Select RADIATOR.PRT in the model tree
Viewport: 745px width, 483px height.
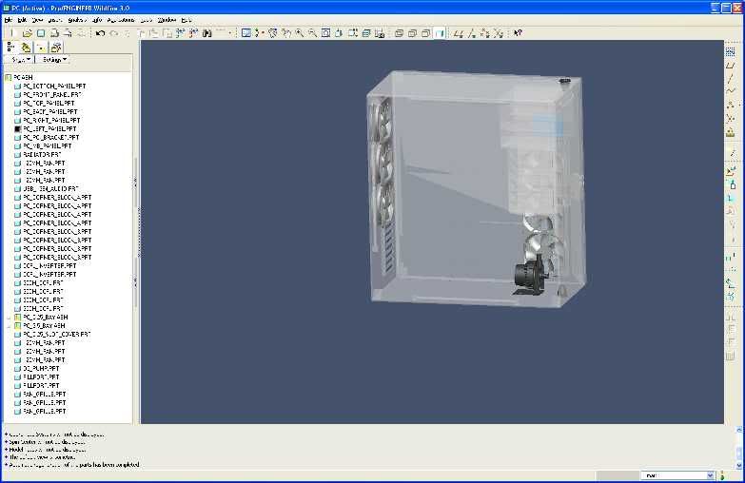click(43, 154)
